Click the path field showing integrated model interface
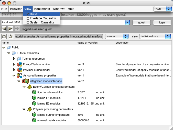Viewport: 173px width, 130px height. coord(59,36)
